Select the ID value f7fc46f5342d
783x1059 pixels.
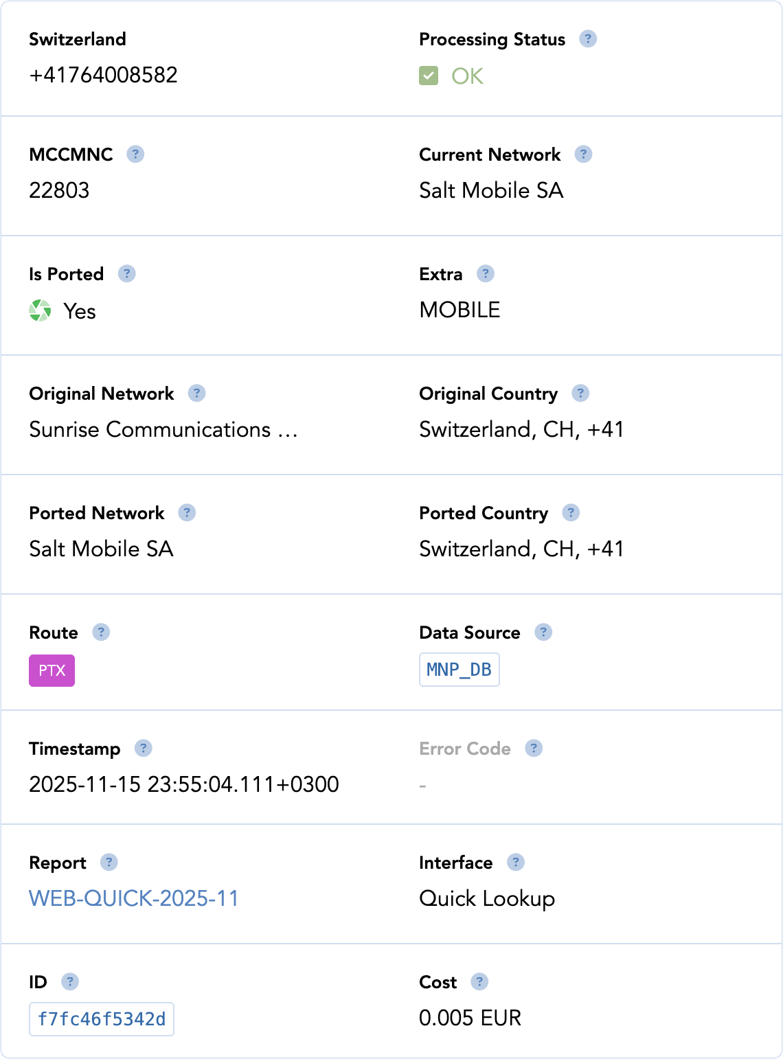102,1019
